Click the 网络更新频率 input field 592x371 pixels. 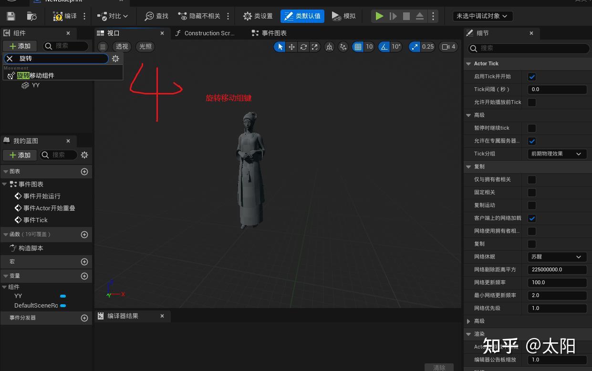click(557, 282)
